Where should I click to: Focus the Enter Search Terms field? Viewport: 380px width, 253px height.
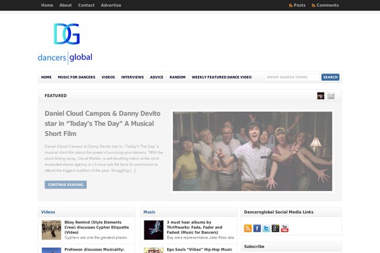293,77
